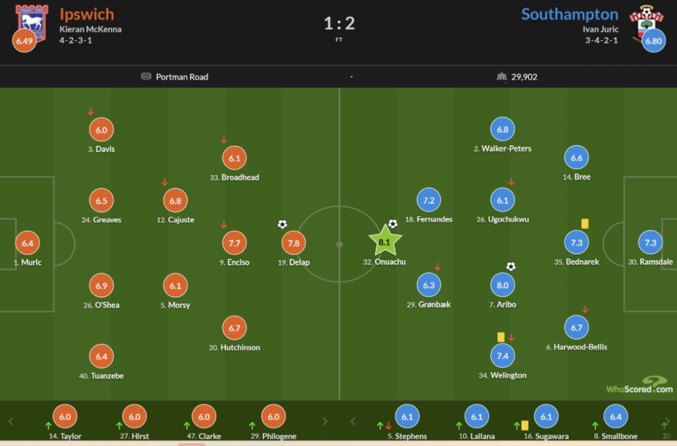Click the goal ball icon above Delap
677x446 pixels.
coord(282,224)
